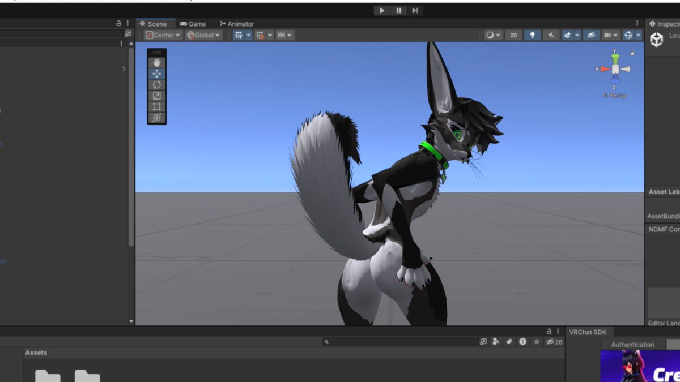Open the Authentication tab in VRChat SDK
This screenshot has width=680, height=382.
pos(633,344)
